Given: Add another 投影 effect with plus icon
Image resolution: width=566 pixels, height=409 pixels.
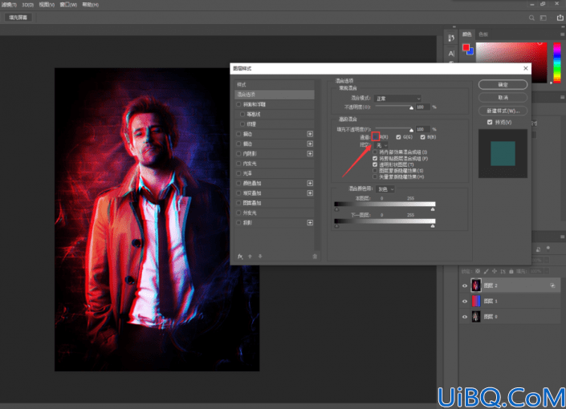Looking at the screenshot, I should click(310, 222).
